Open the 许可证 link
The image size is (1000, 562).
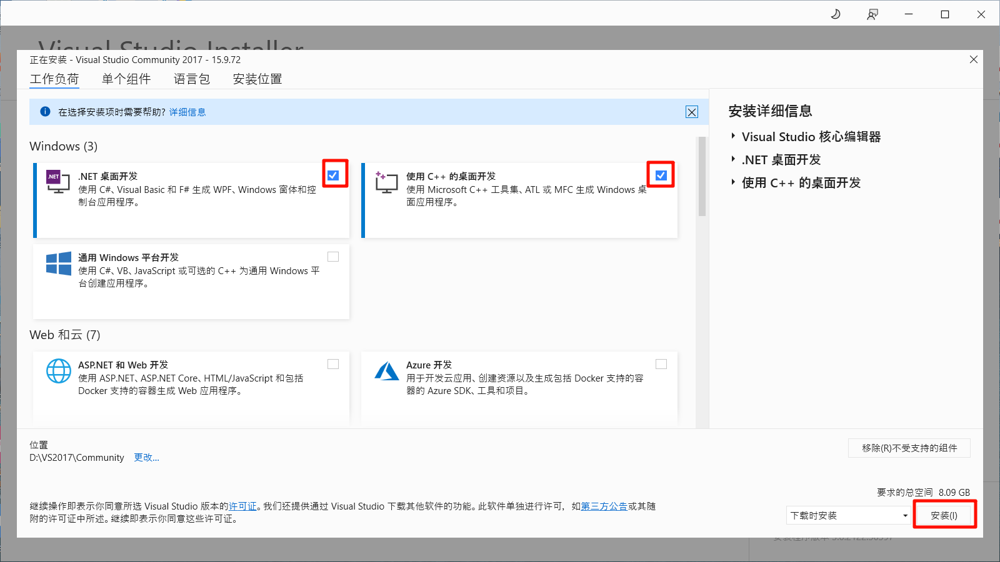(x=242, y=506)
